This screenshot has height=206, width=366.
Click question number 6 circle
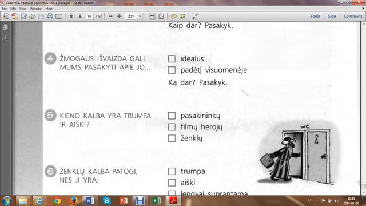[50, 172]
